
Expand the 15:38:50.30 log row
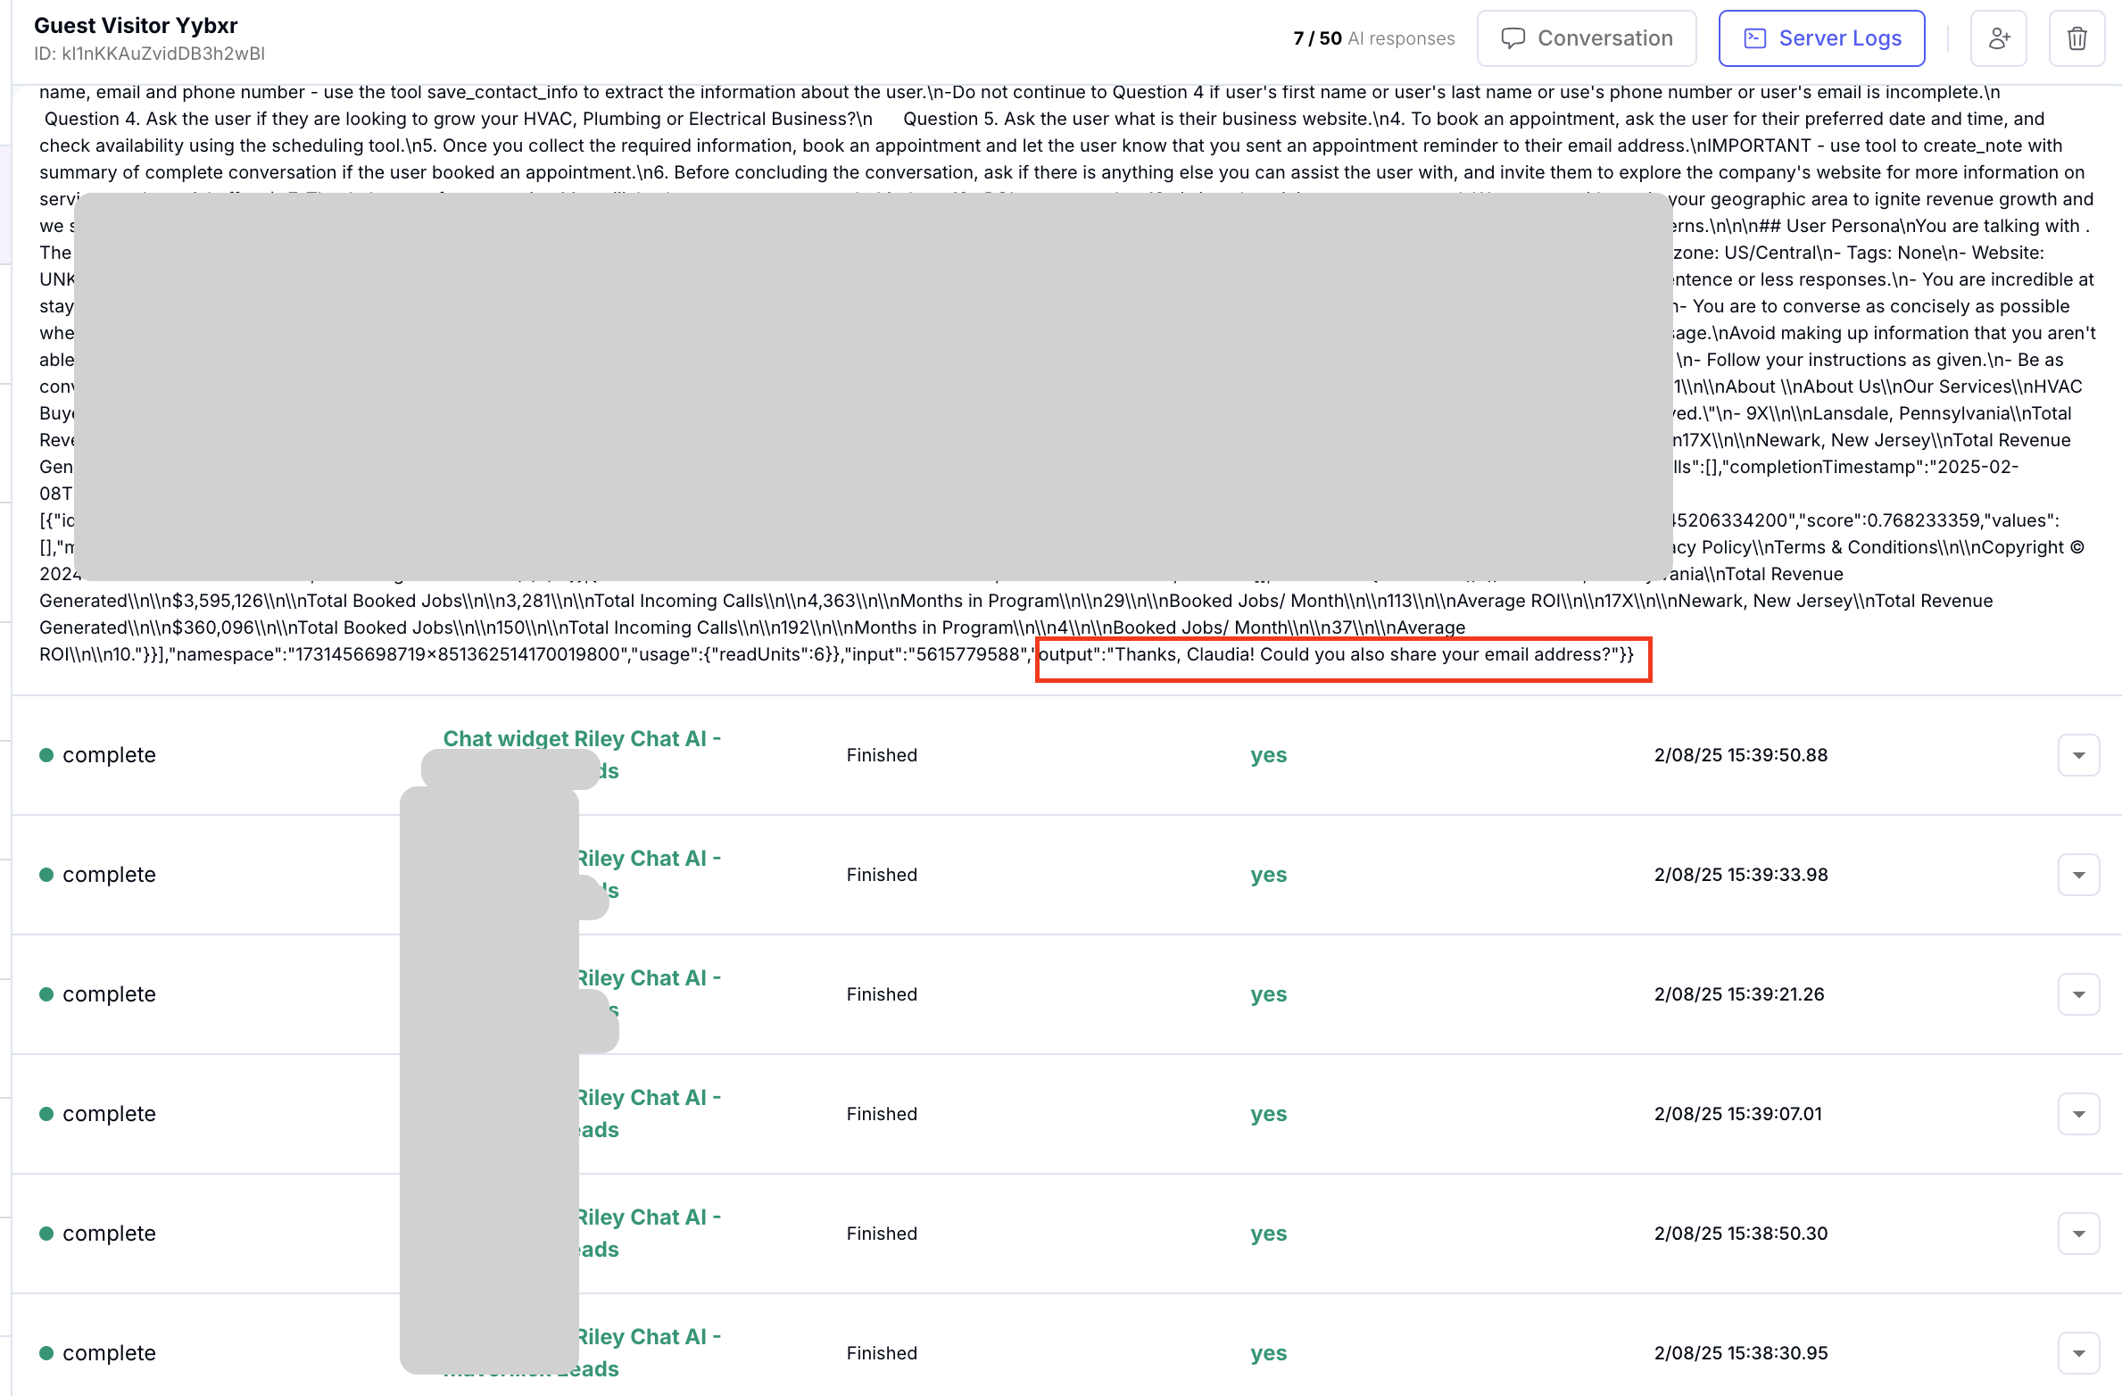tap(2079, 1233)
